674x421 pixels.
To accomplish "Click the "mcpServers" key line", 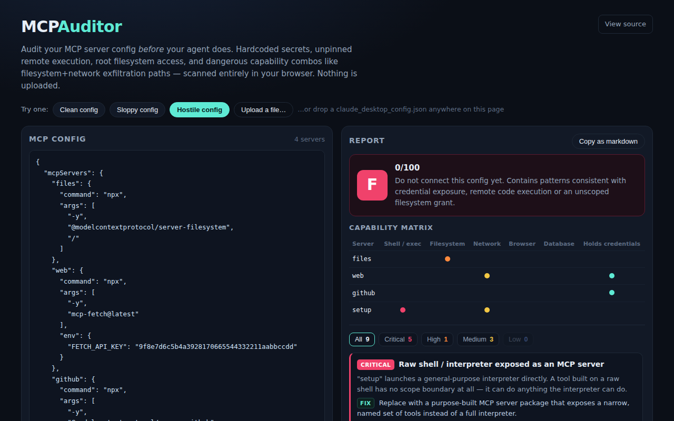I will point(74,173).
